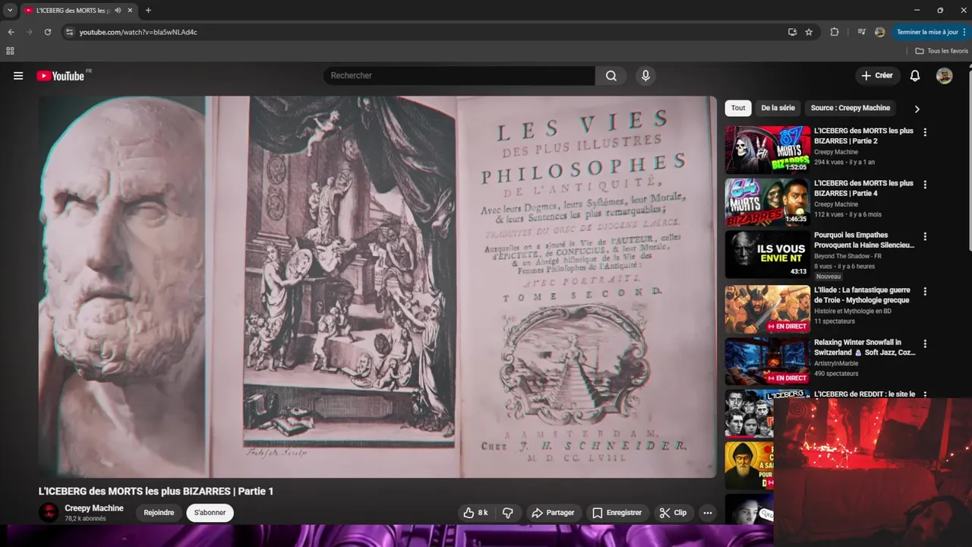Open a new browser tab

pyautogui.click(x=148, y=11)
